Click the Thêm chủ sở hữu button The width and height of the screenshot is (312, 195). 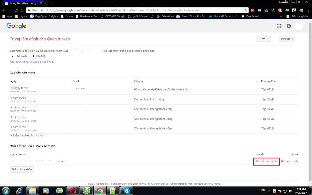[x=22, y=169]
